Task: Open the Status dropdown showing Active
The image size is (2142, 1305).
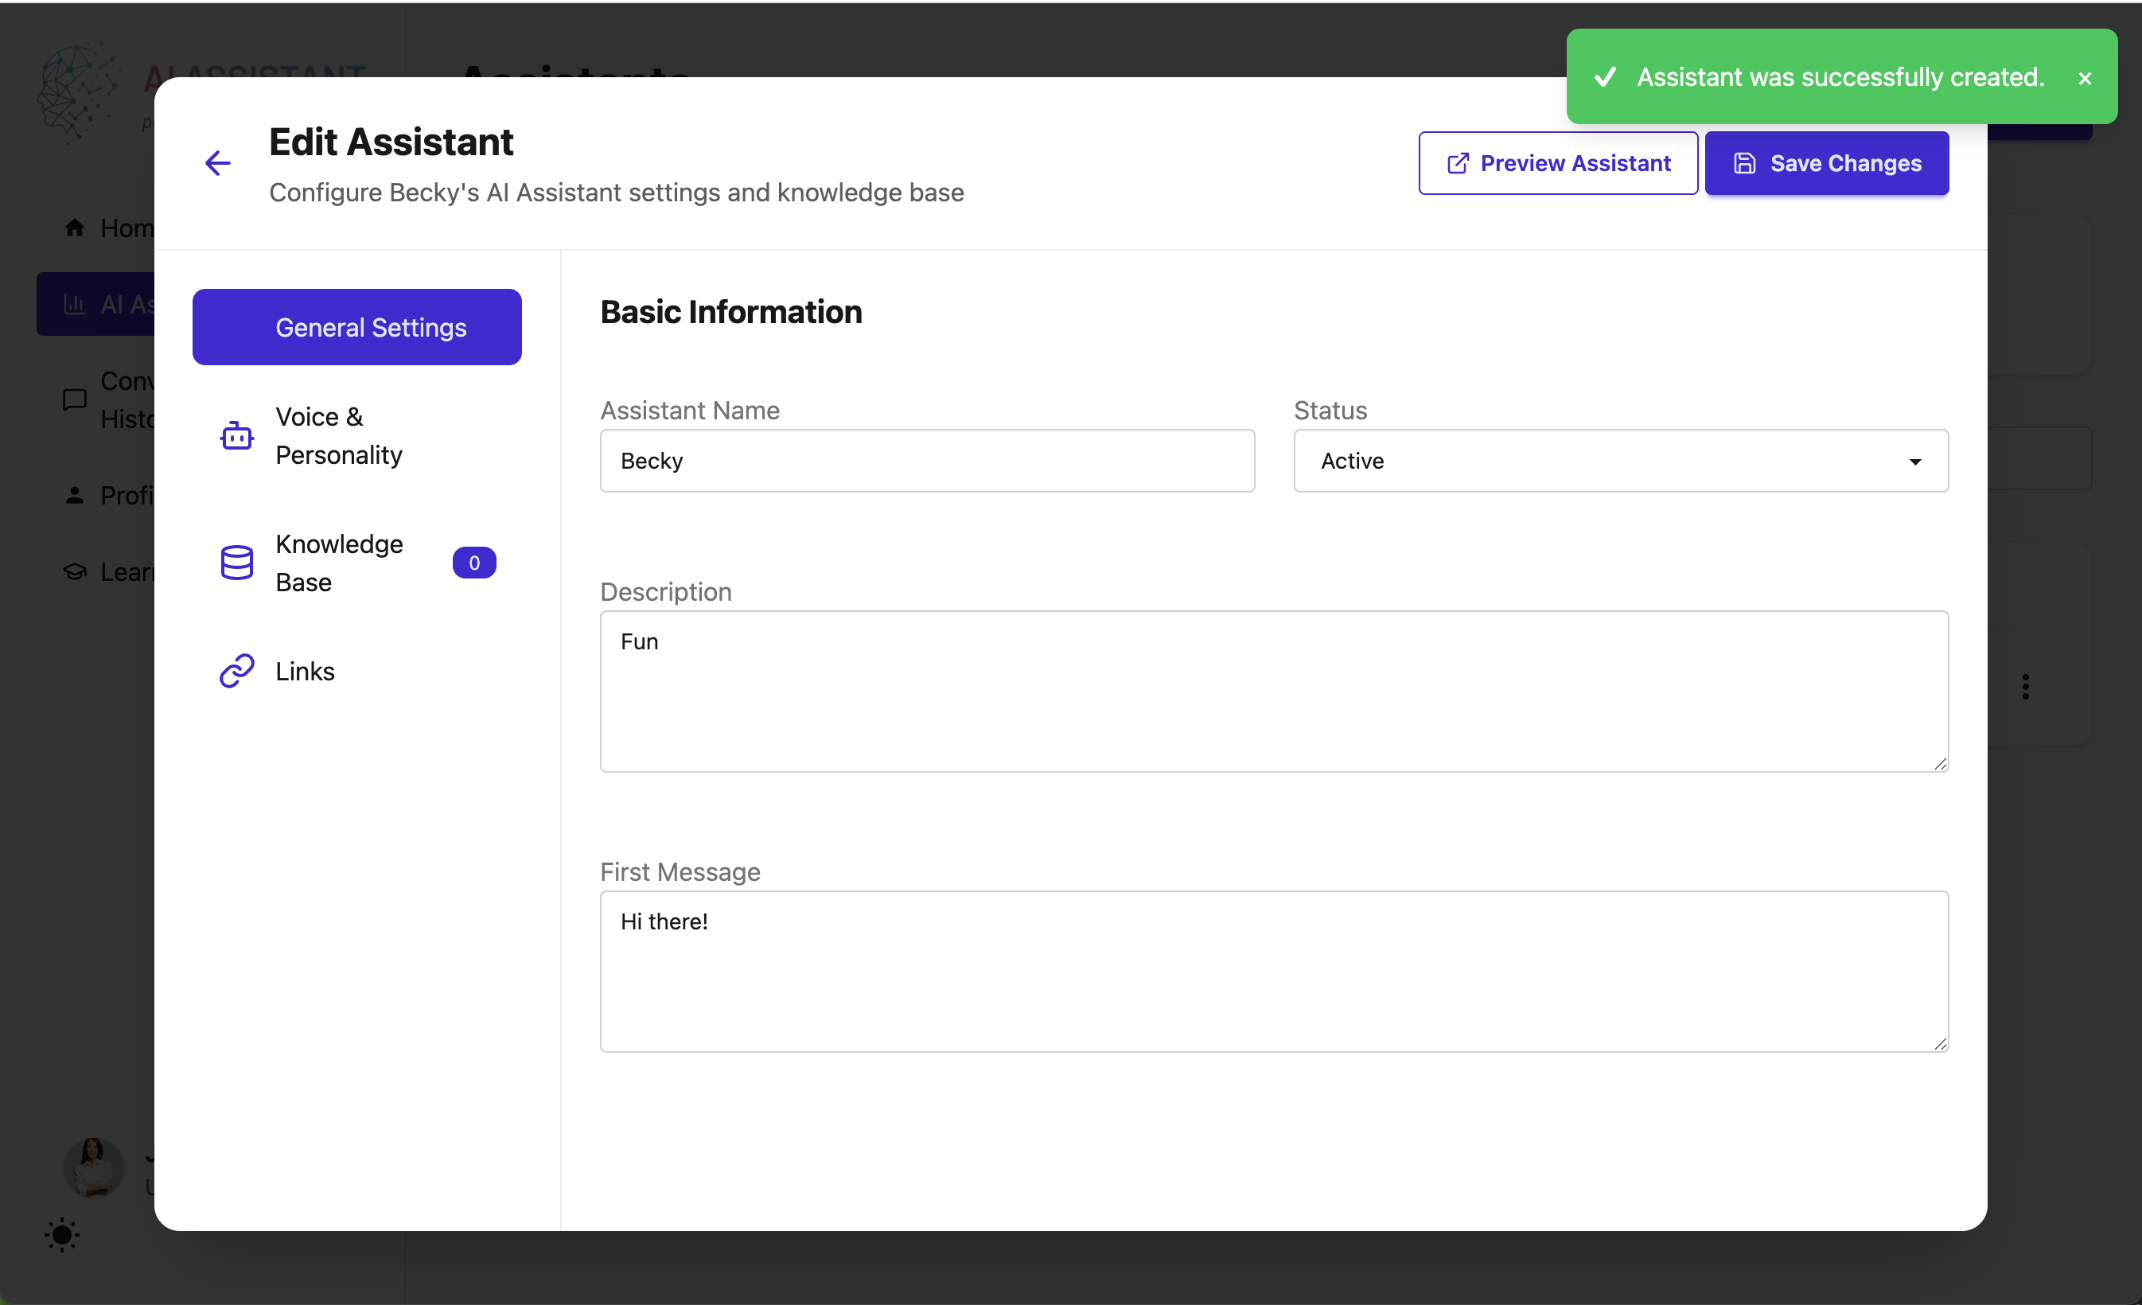Action: pos(1620,461)
